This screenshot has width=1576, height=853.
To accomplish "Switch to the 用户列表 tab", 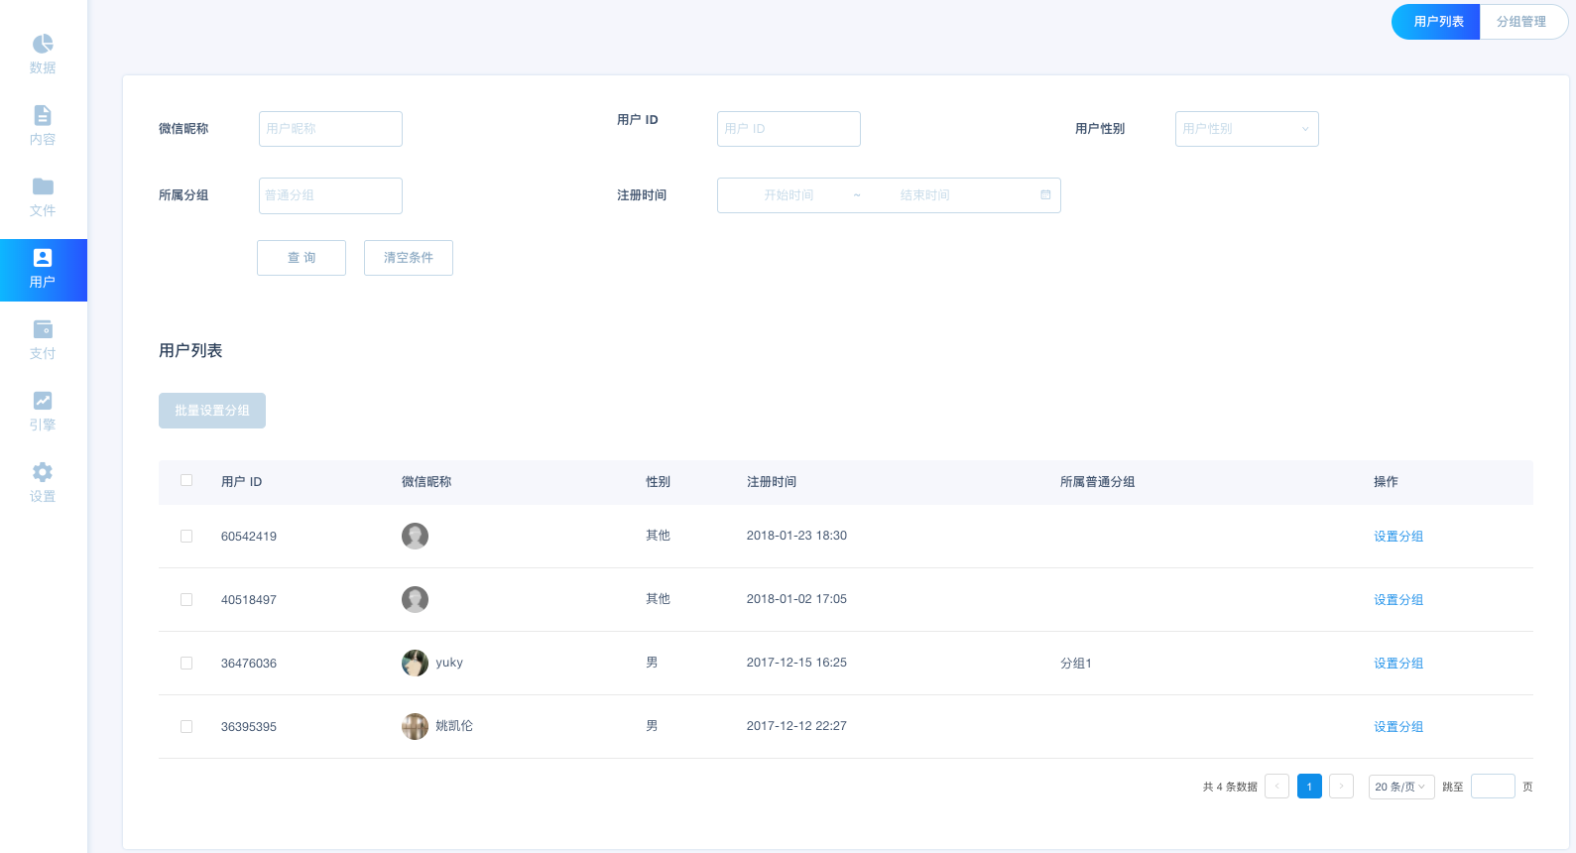I will [x=1437, y=22].
